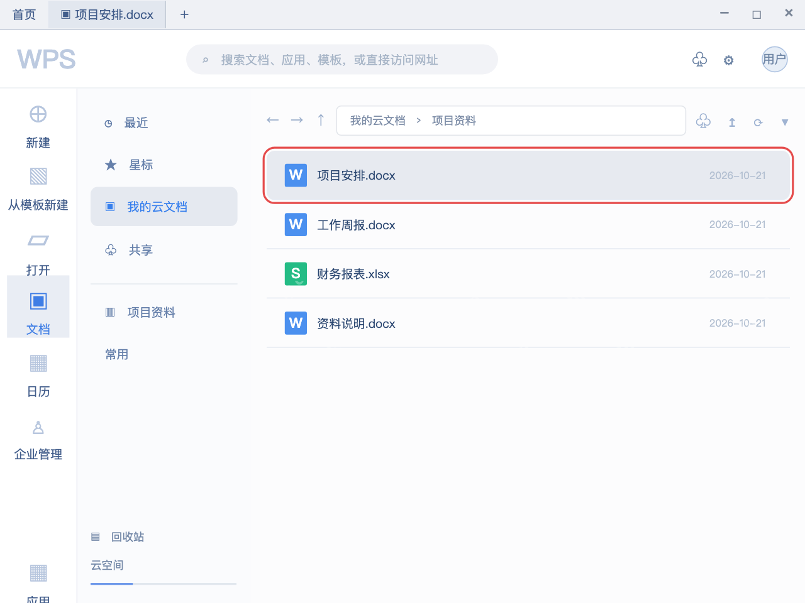Click the W icon of 资料说明.docx

click(x=296, y=323)
